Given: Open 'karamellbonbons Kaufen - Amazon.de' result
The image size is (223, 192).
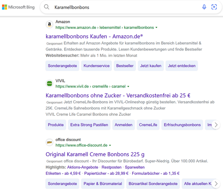Looking at the screenshot, I should 94,37.
